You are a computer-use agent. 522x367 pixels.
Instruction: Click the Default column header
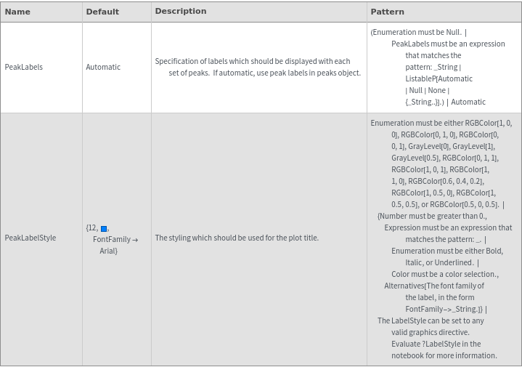click(x=102, y=12)
